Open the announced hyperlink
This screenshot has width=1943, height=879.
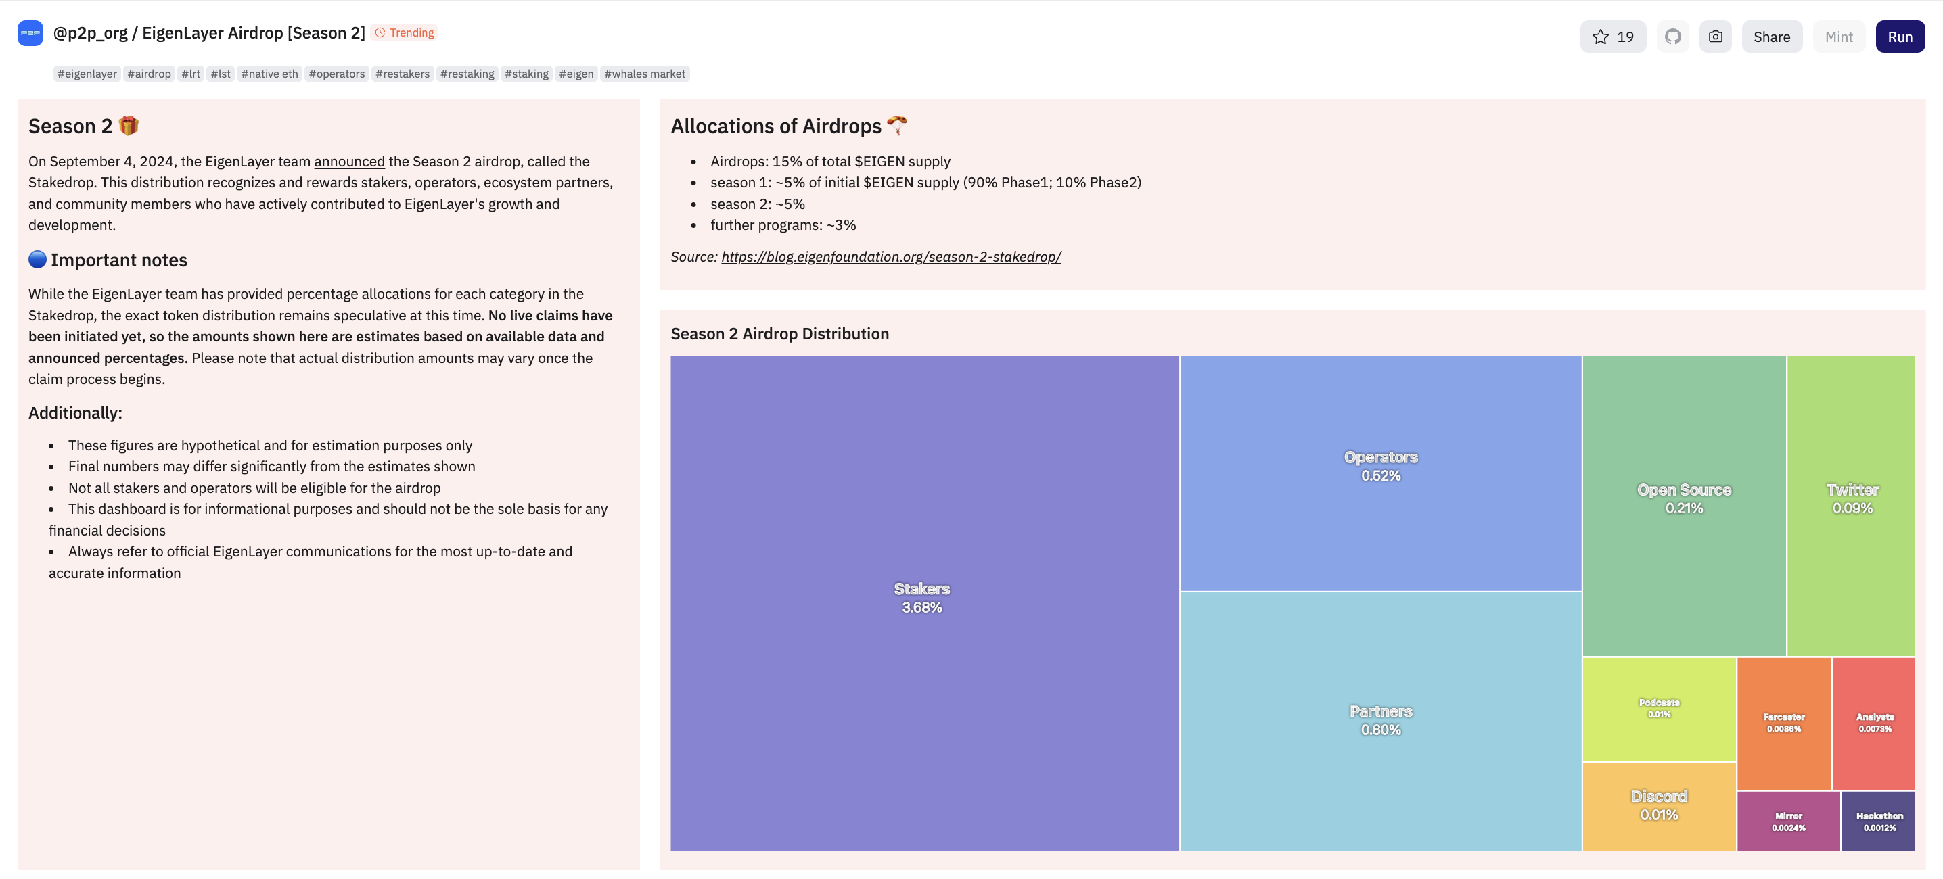(x=349, y=162)
